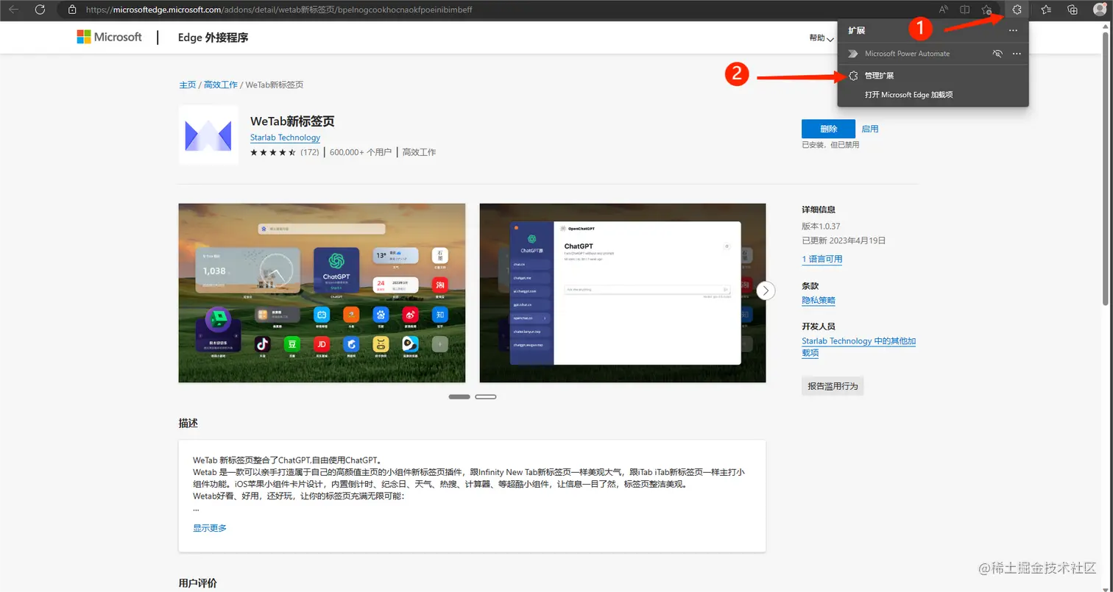Click the Extensions puzzle icon in the toolbar
The image size is (1113, 592).
(1017, 10)
